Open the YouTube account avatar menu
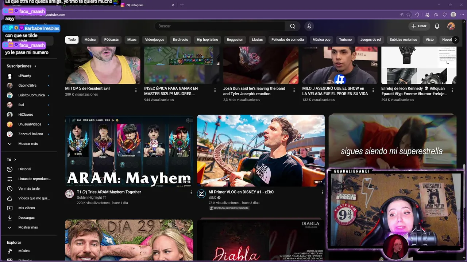Viewport: 467px width, 262px height. (451, 26)
